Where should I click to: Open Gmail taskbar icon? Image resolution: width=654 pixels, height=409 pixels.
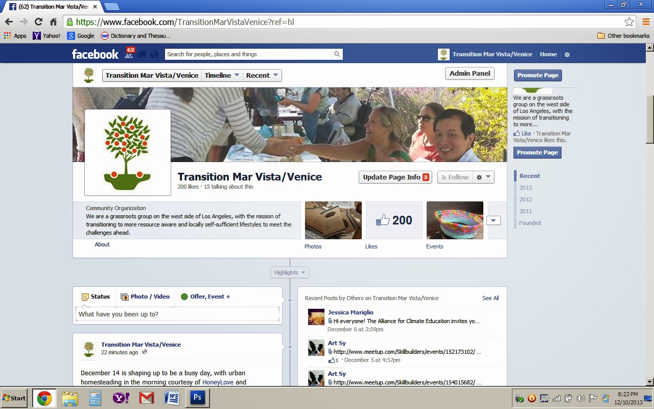click(x=147, y=398)
